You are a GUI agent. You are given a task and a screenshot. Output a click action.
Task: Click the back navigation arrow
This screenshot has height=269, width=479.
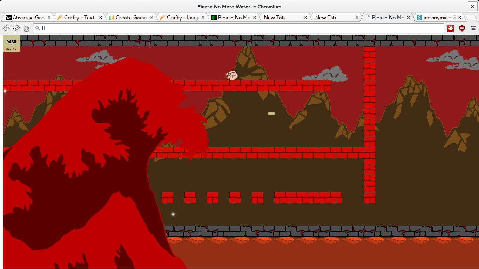[6, 28]
